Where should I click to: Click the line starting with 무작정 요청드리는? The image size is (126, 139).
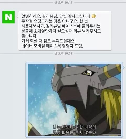coord(55,21)
